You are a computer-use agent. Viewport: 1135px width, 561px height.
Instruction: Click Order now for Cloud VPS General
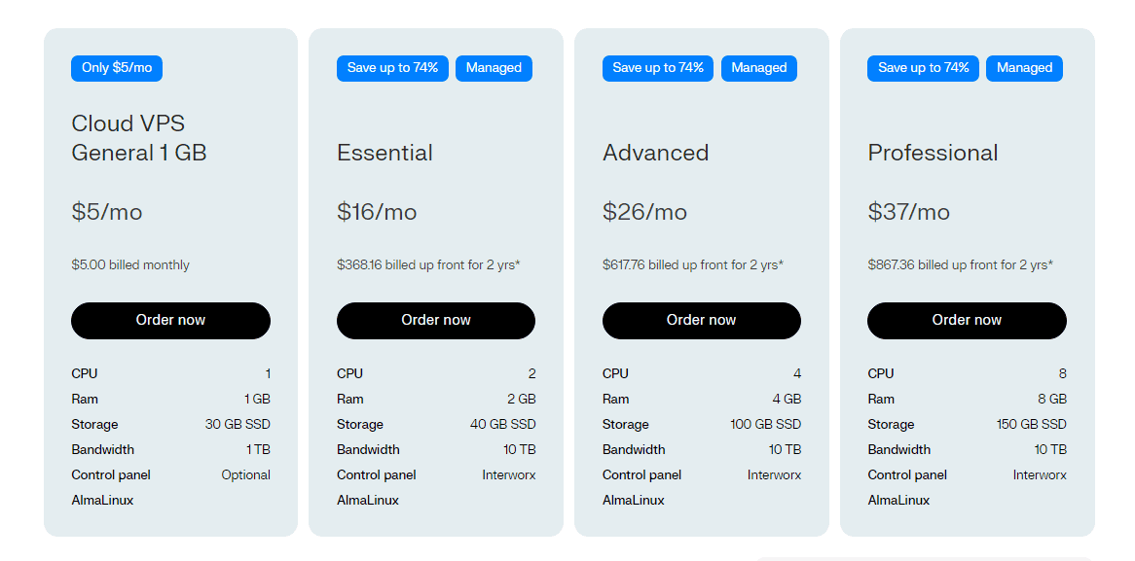[170, 320]
